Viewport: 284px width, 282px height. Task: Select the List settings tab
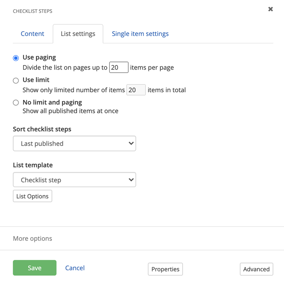(x=78, y=34)
